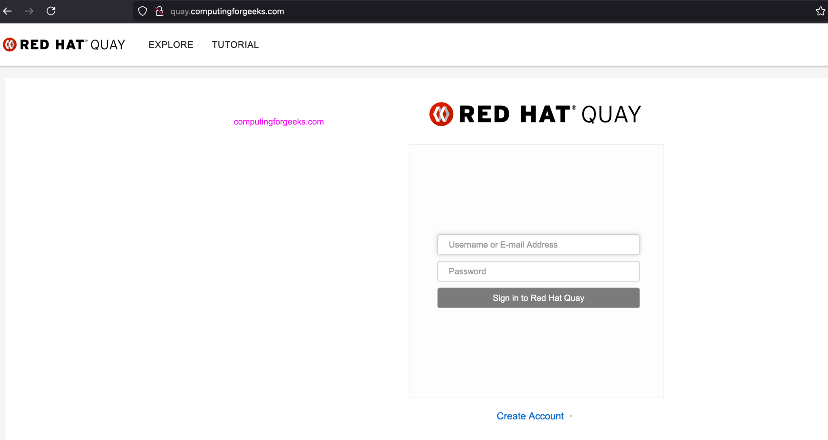Open the TUTORIAL section

tap(235, 44)
